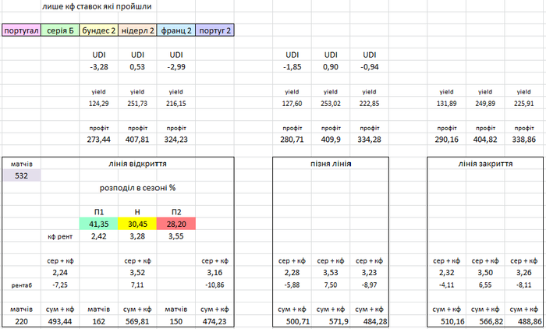Select the профіт value 409,9
The width and height of the screenshot is (546, 329).
tap(331, 140)
